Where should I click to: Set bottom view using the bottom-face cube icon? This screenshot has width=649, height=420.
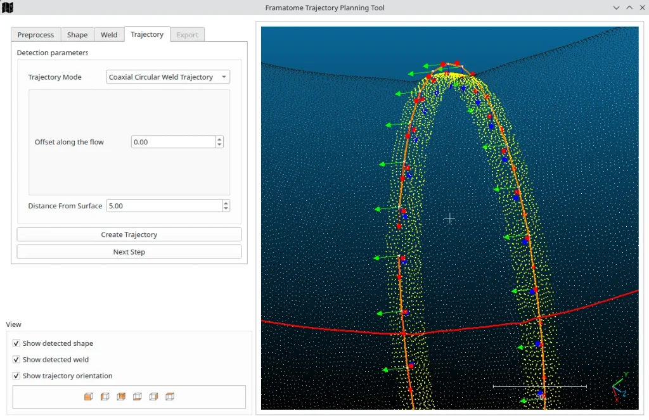coord(137,397)
